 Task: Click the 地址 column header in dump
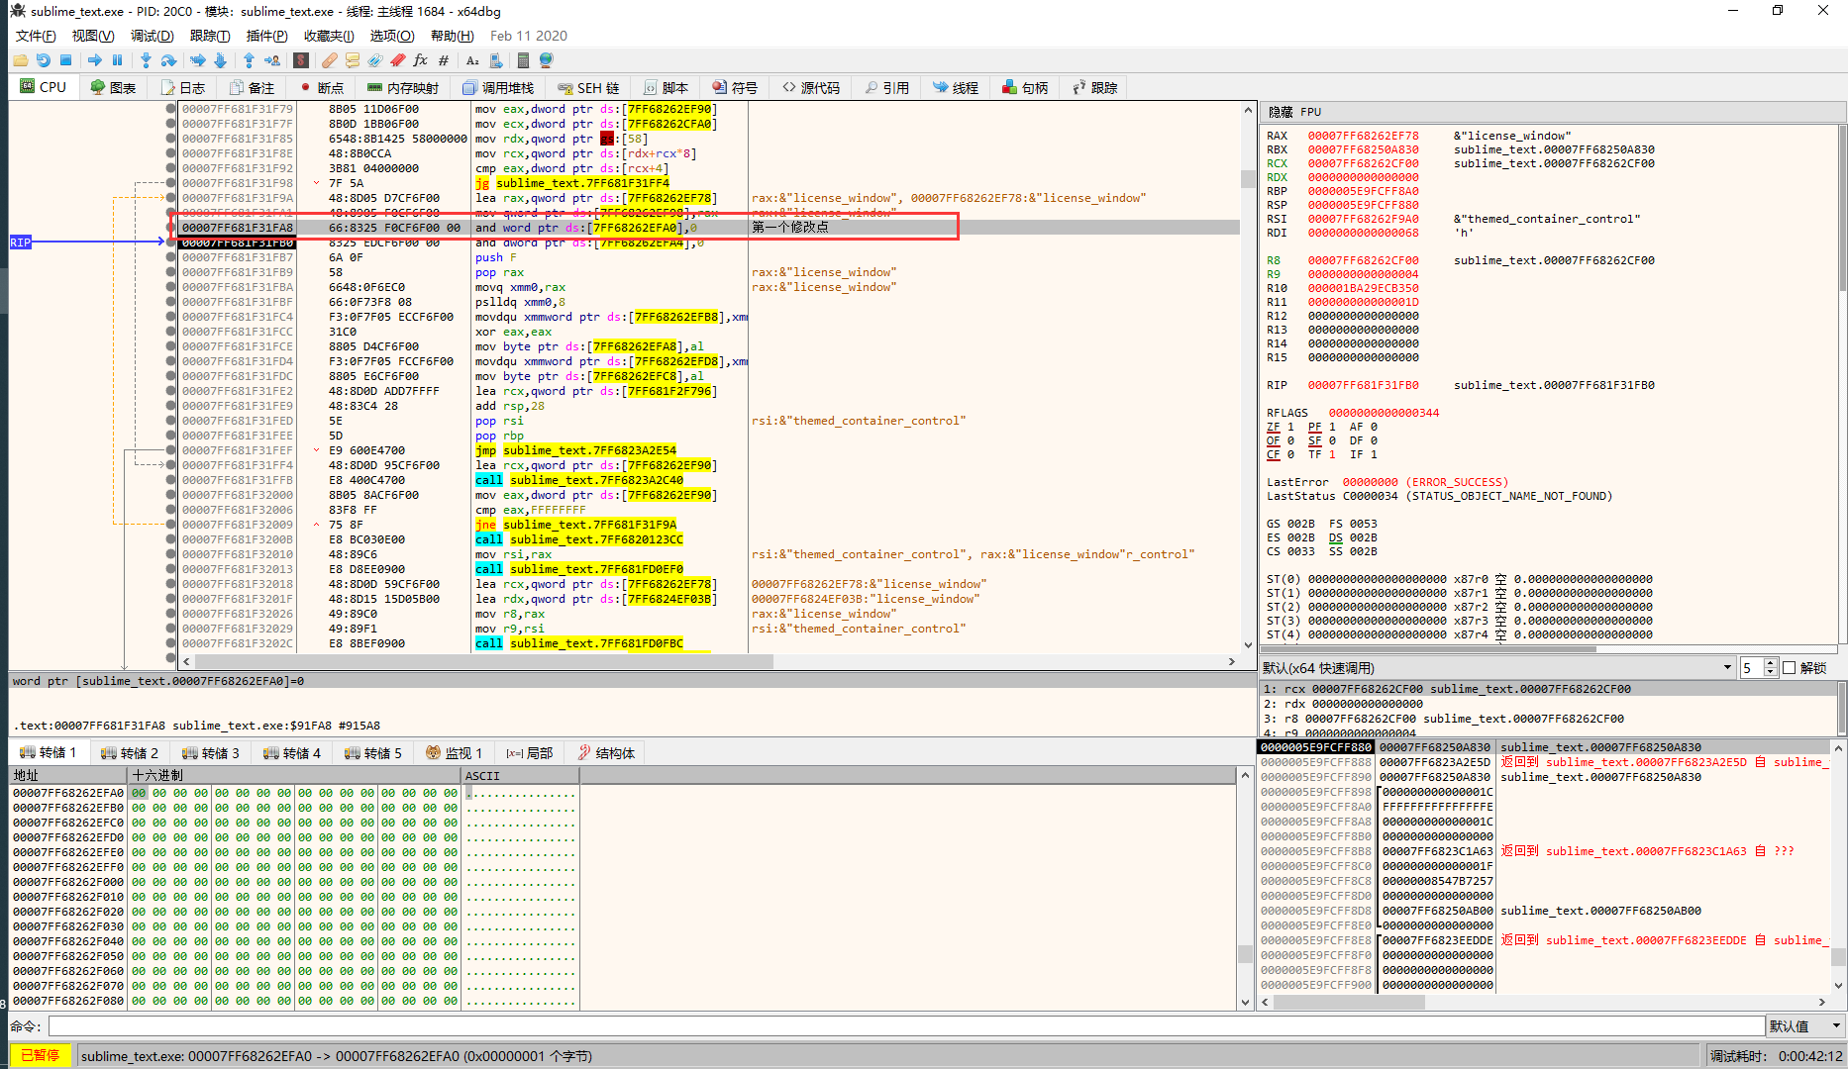pos(69,776)
